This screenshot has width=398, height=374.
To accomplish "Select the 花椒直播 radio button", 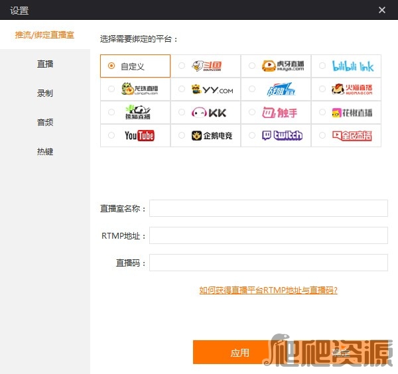I will 322,112.
